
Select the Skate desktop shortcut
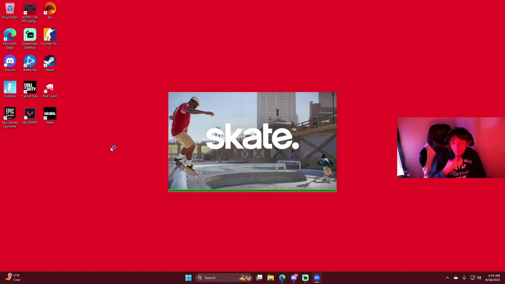pos(50,116)
